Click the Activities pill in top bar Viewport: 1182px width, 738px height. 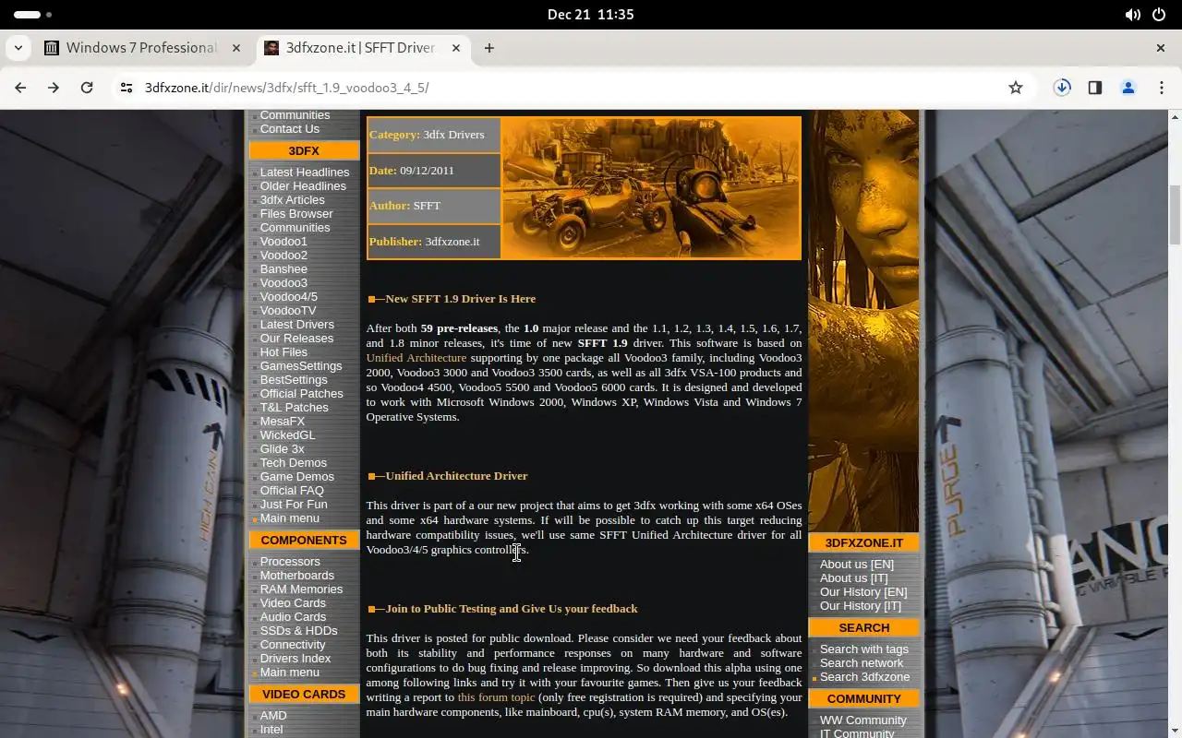click(33, 15)
